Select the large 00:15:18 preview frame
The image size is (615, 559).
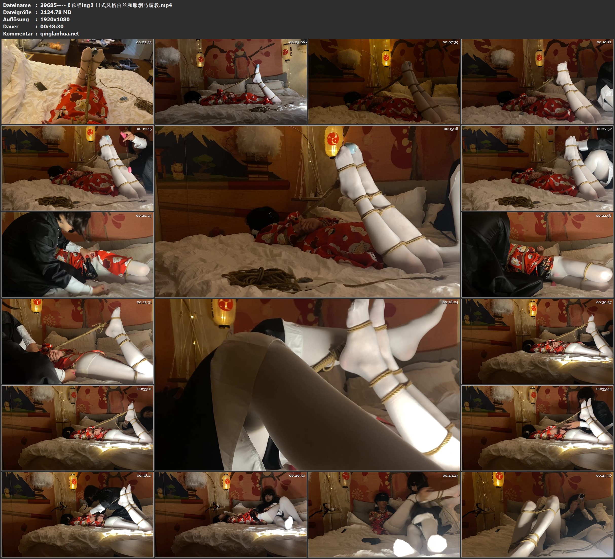click(x=307, y=211)
